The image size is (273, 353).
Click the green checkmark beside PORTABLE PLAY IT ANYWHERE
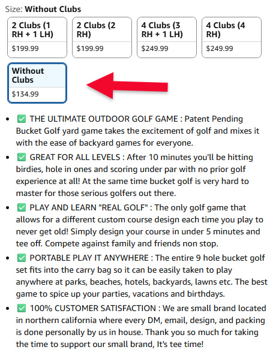tap(22, 258)
